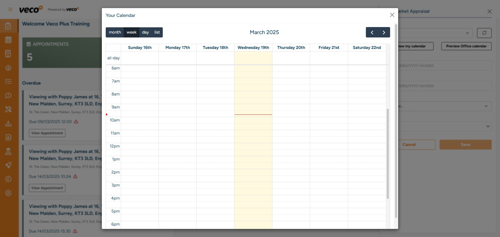The width and height of the screenshot is (500, 237).
Task: Open the pound sterling finance icon
Action: tap(9, 179)
